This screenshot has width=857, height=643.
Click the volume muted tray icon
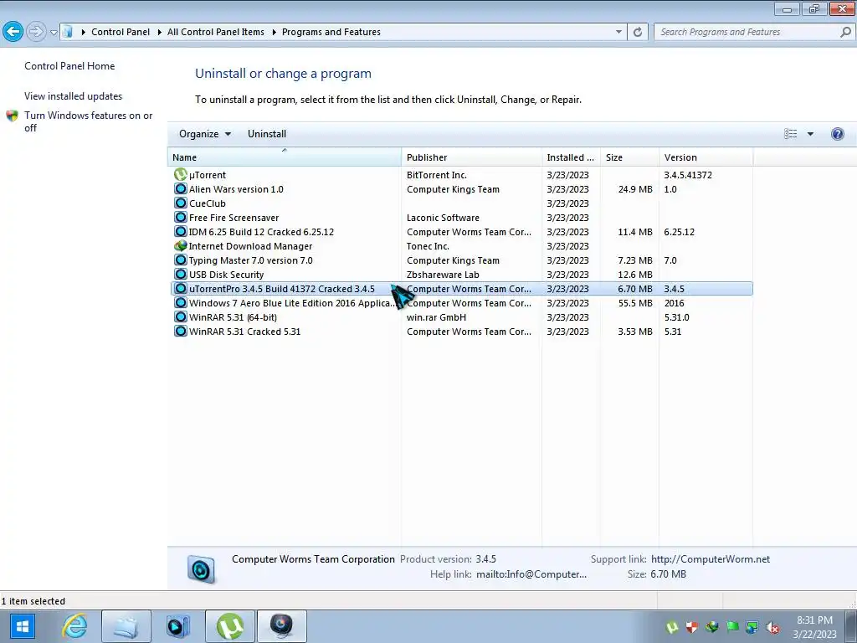point(772,627)
